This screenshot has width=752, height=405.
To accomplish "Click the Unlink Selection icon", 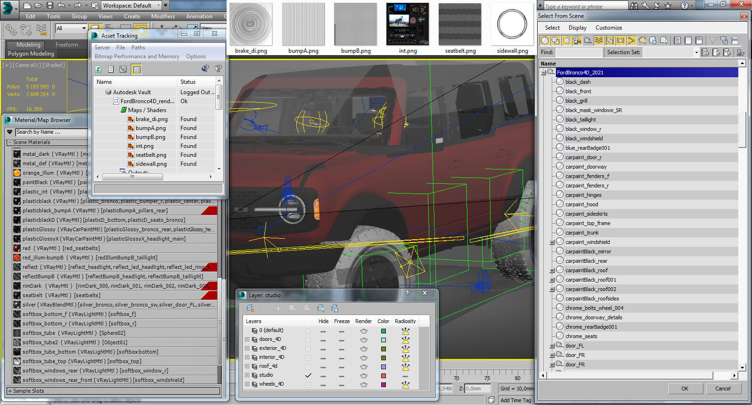I will coord(26,30).
